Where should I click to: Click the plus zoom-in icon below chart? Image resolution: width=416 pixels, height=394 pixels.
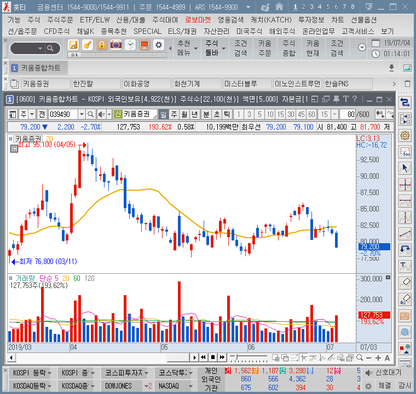pos(378,358)
